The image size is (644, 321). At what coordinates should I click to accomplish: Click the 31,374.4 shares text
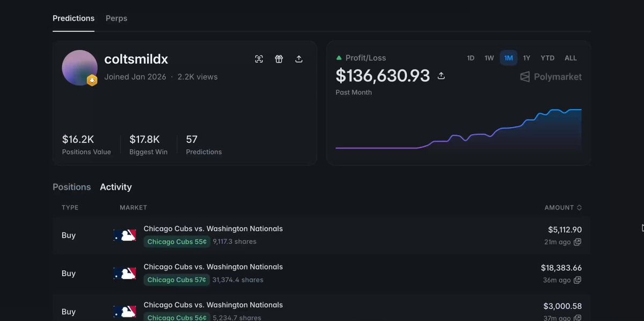pos(238,280)
